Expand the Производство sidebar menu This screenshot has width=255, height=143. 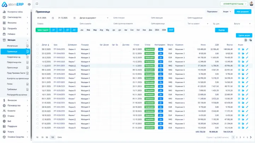(x=16, y=105)
